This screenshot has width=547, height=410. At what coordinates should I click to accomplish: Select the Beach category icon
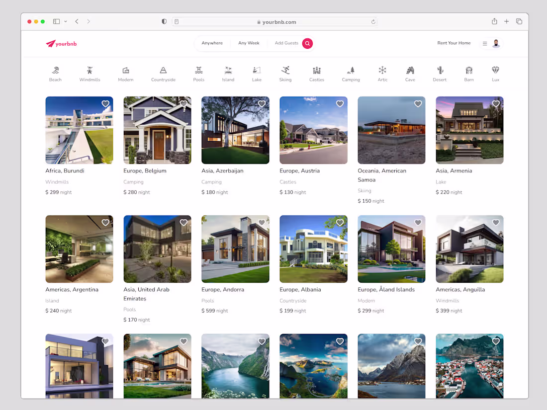[x=55, y=73]
